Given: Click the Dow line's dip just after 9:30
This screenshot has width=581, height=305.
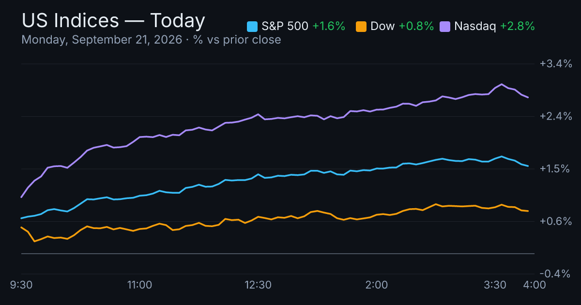Looking at the screenshot, I should pos(34,241).
